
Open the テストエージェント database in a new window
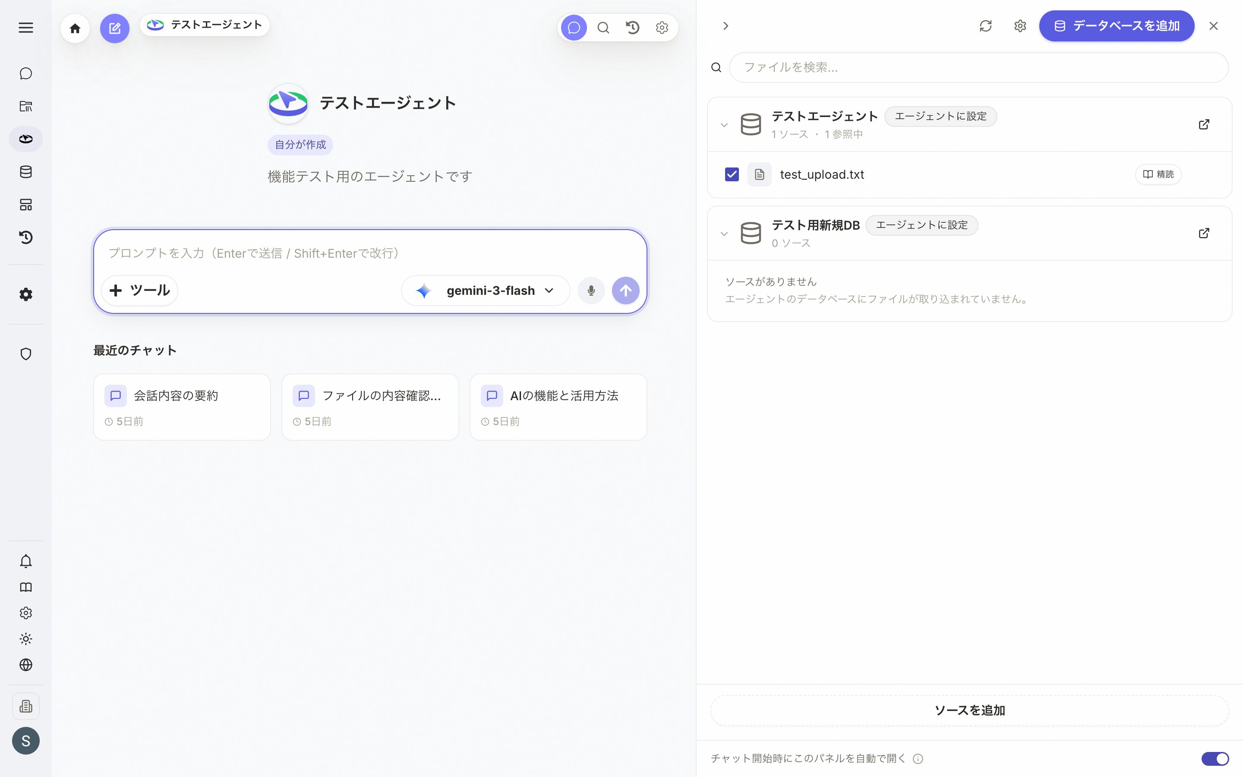pos(1204,124)
